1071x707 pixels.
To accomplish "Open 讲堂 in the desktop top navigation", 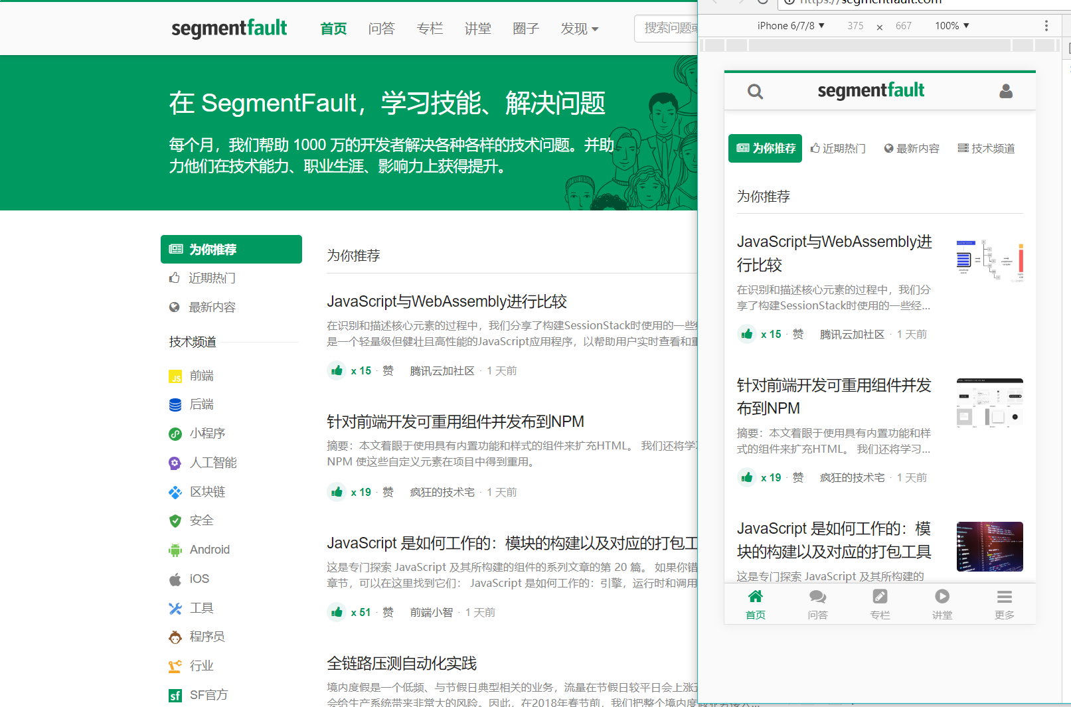I will coord(477,29).
